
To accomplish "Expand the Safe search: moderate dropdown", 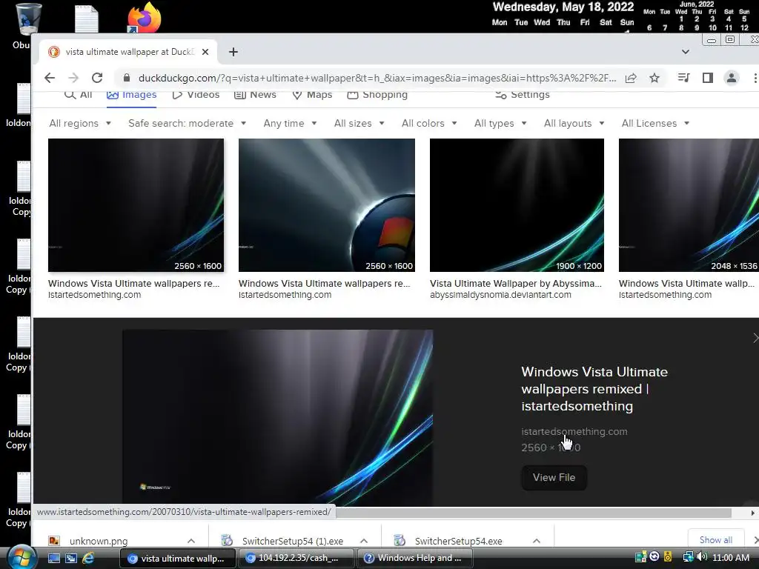I will [188, 124].
